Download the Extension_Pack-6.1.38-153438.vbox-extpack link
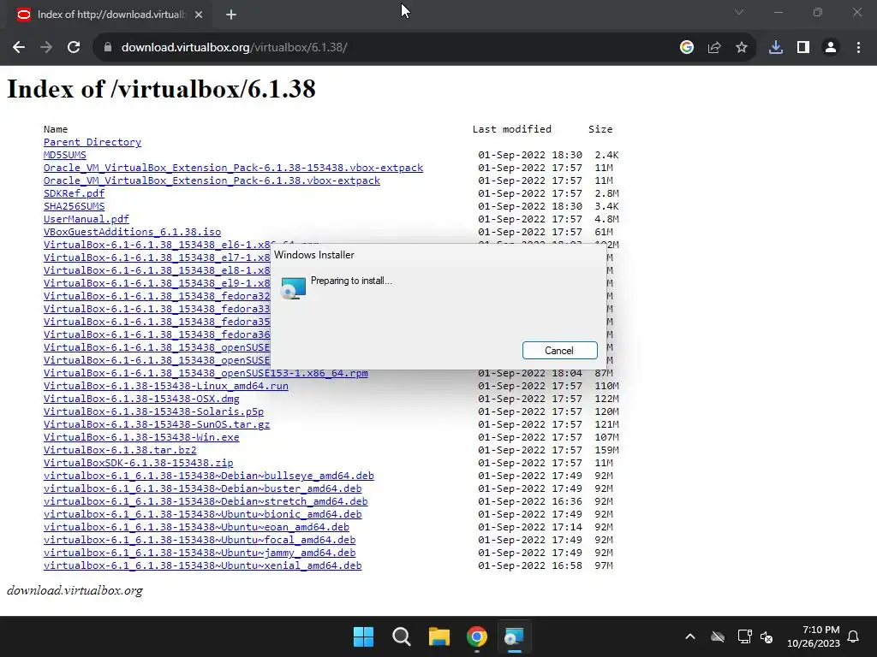877x657 pixels. (x=233, y=169)
